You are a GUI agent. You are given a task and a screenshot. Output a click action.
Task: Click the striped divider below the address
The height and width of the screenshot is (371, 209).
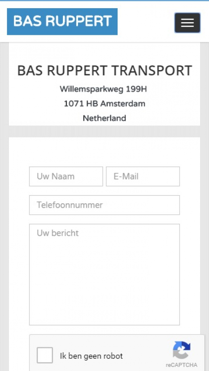pyautogui.click(x=104, y=131)
